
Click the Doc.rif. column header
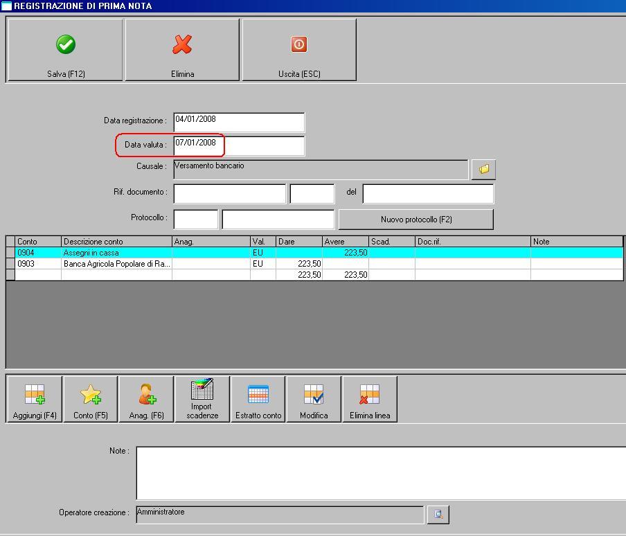(x=473, y=242)
